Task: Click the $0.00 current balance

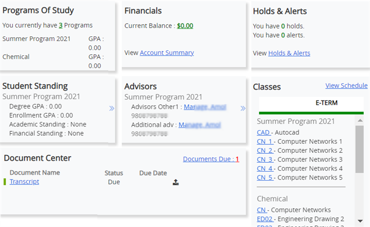Action: 185,25
